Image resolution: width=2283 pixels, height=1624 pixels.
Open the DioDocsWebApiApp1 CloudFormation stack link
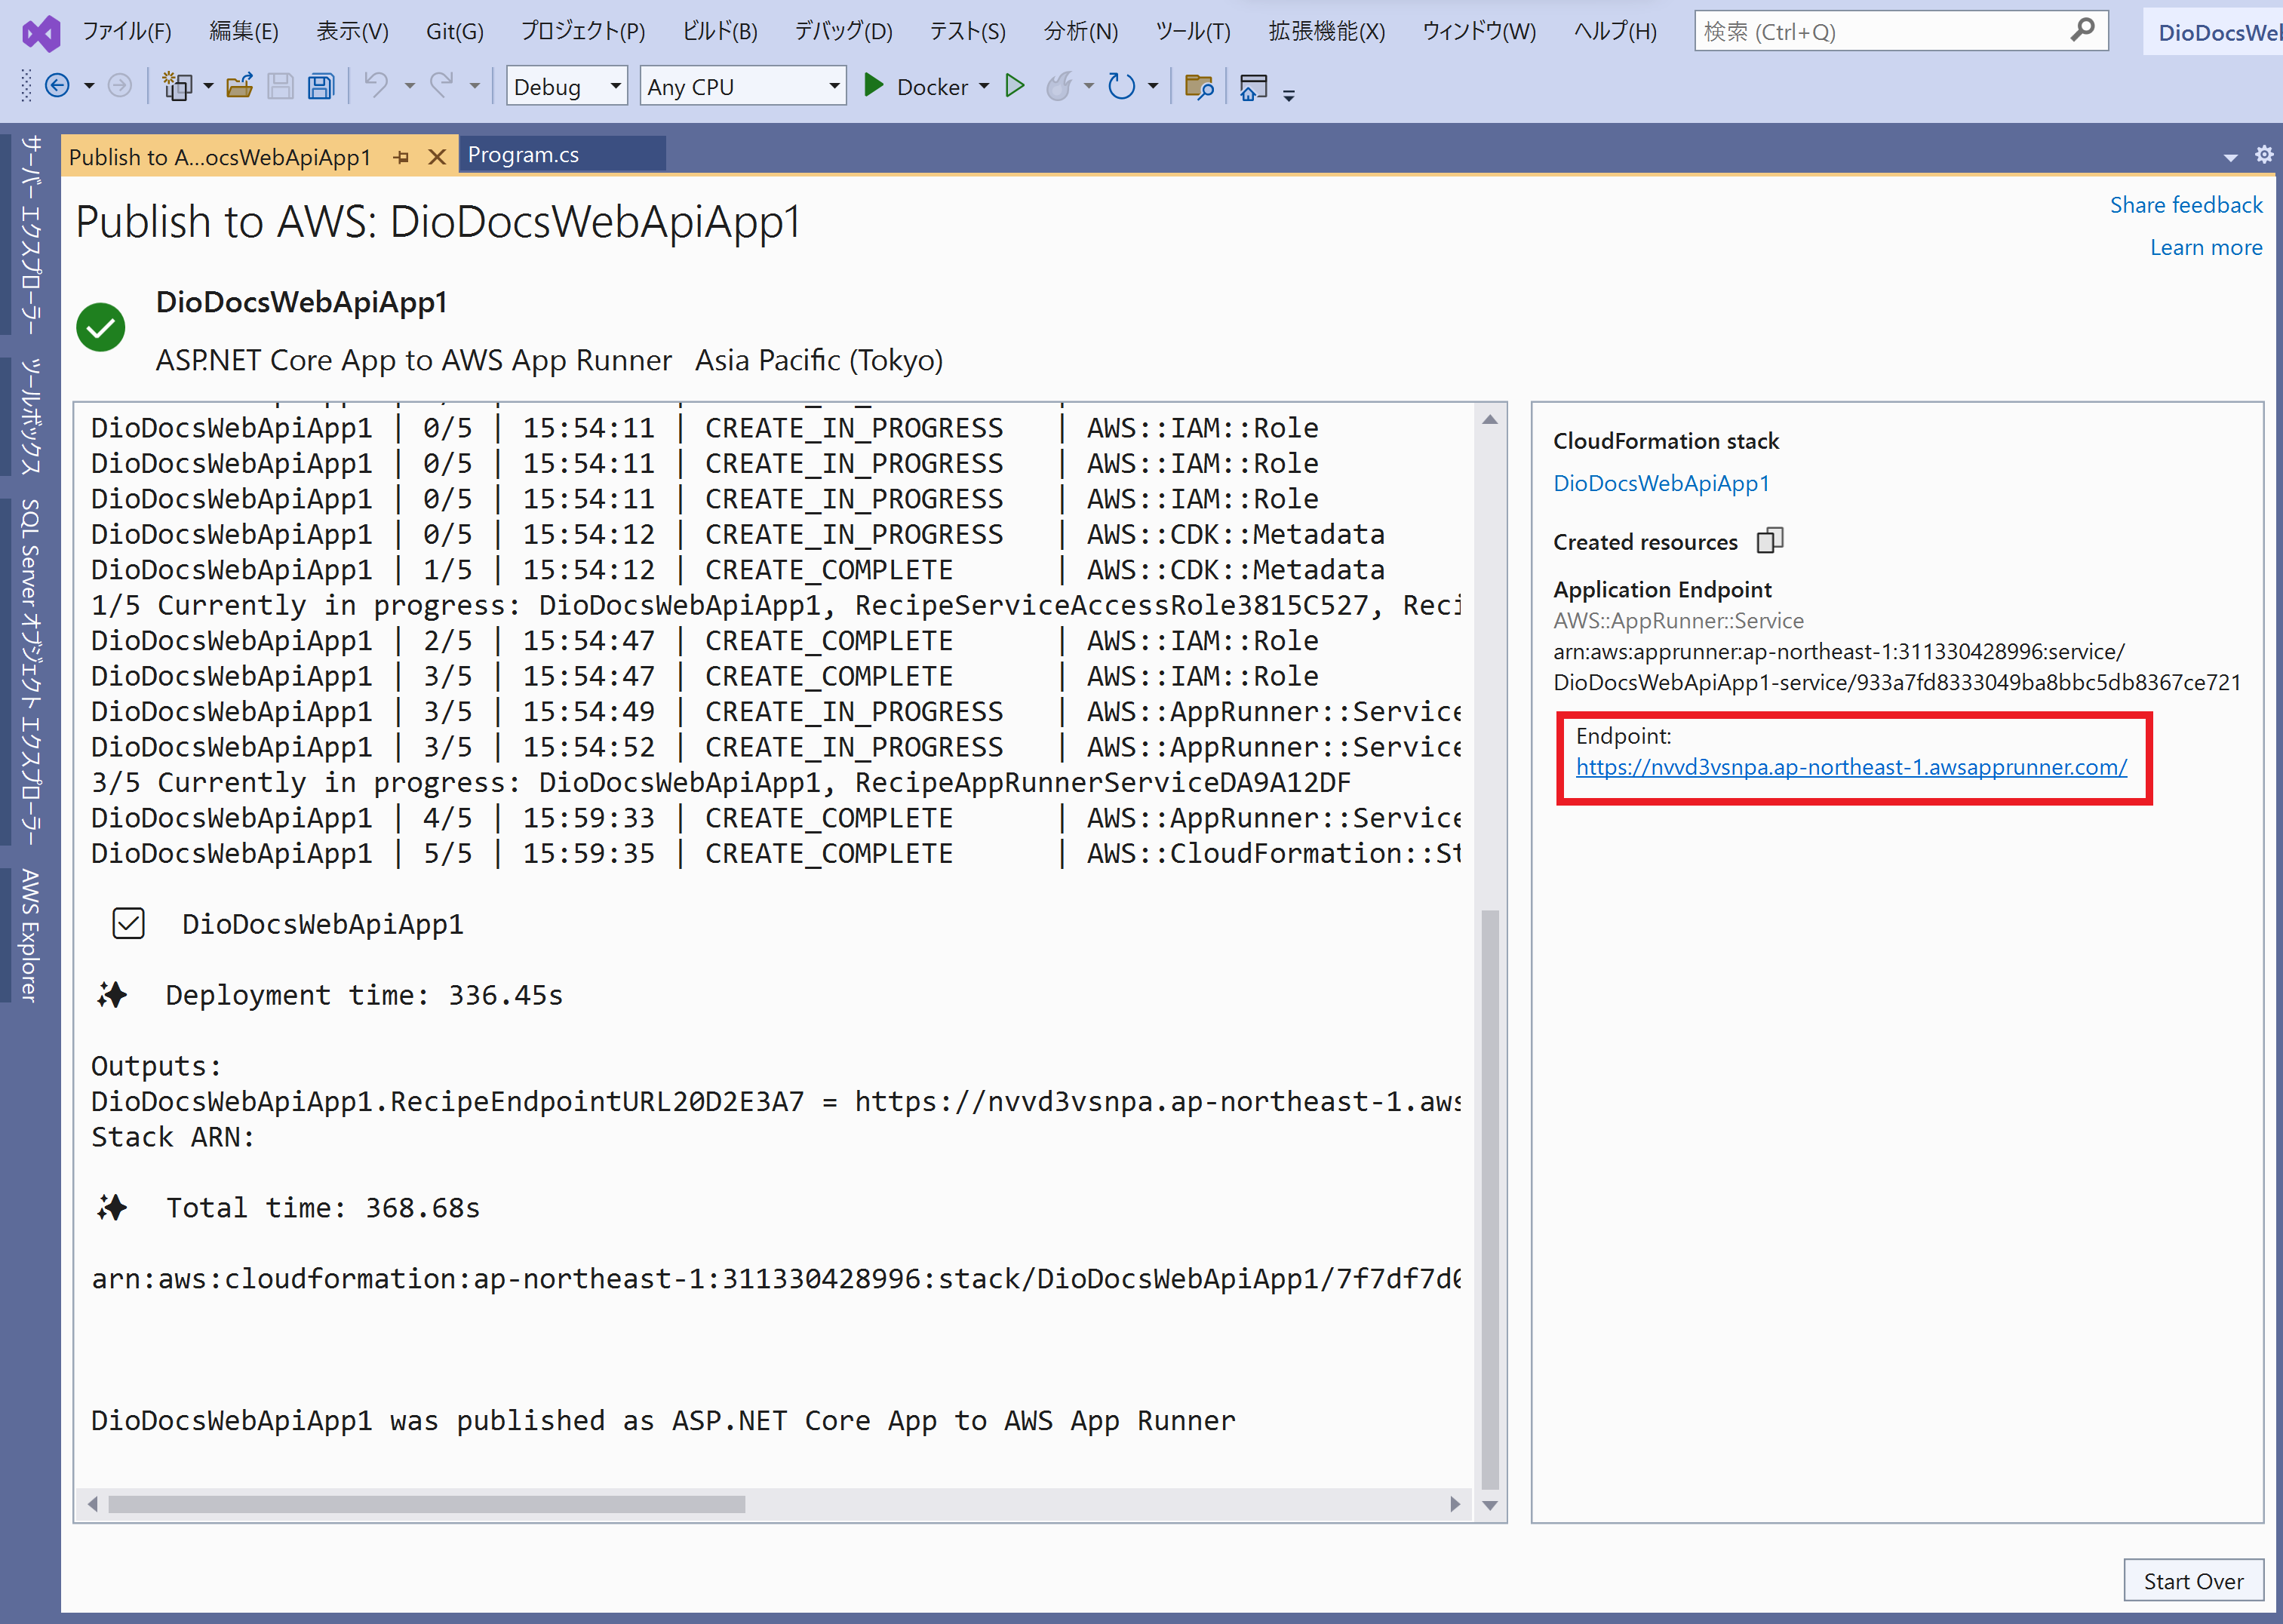pos(1661,483)
